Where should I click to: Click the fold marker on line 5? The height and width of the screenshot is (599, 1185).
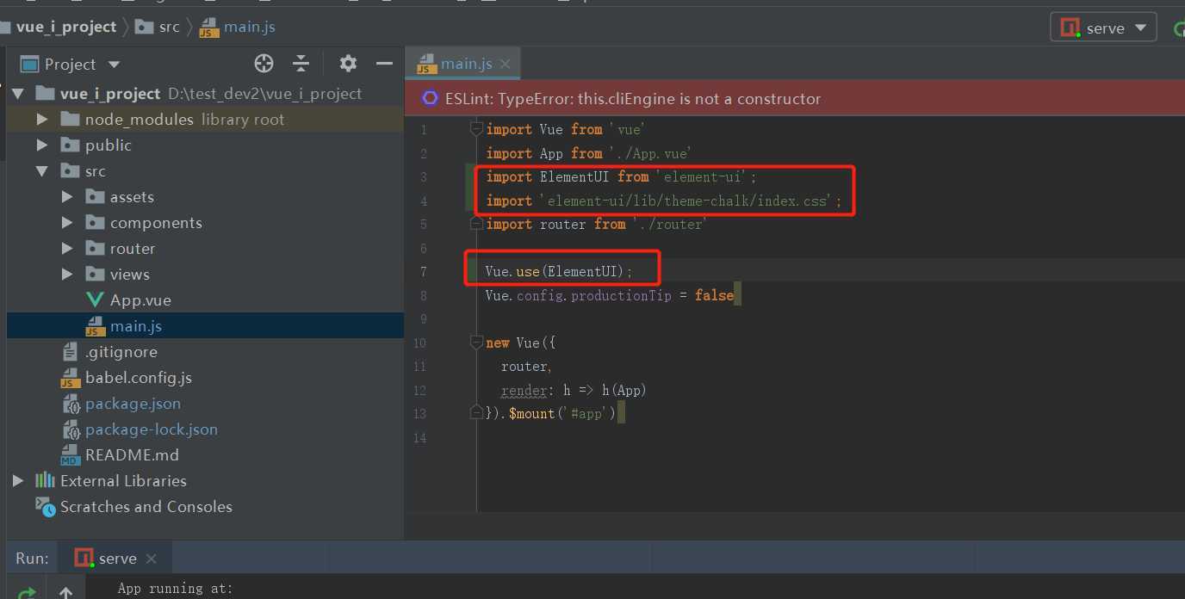coord(476,224)
